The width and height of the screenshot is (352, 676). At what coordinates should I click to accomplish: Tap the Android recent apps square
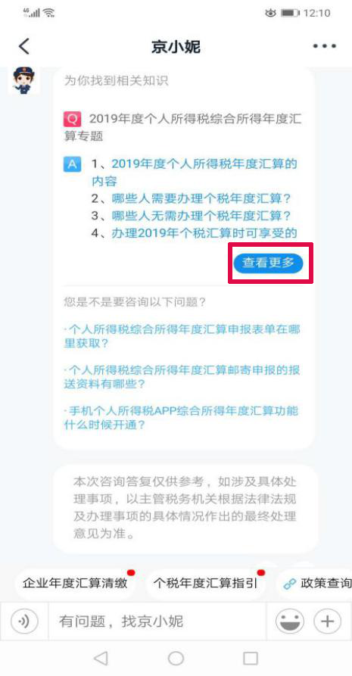[251, 659]
